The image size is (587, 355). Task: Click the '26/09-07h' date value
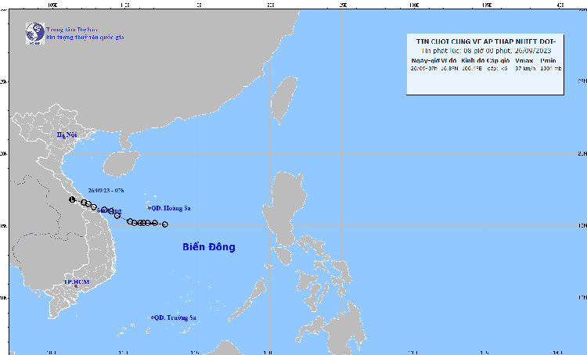(423, 69)
